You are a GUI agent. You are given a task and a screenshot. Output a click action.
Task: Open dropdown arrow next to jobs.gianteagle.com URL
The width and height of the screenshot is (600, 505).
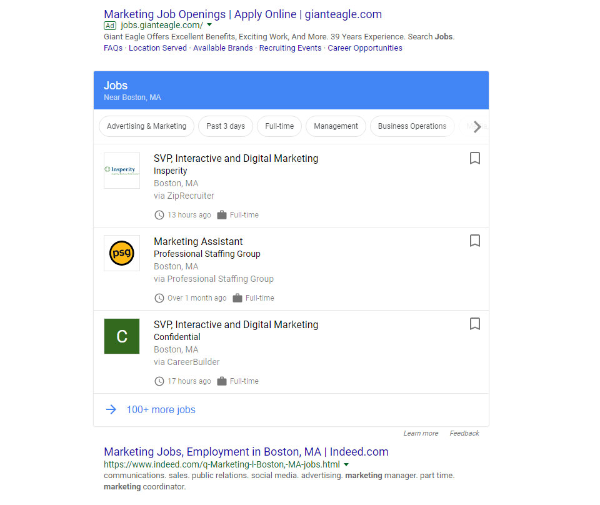[x=209, y=25]
